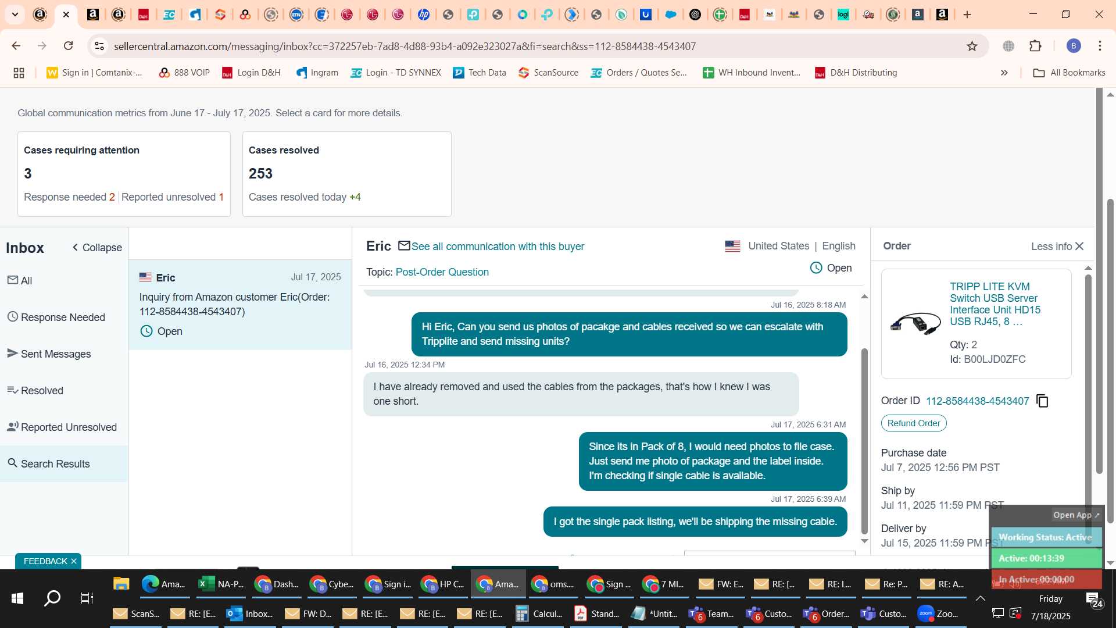Image resolution: width=1116 pixels, height=628 pixels.
Task: Switch to the HP browser tab
Action: [x=423, y=15]
